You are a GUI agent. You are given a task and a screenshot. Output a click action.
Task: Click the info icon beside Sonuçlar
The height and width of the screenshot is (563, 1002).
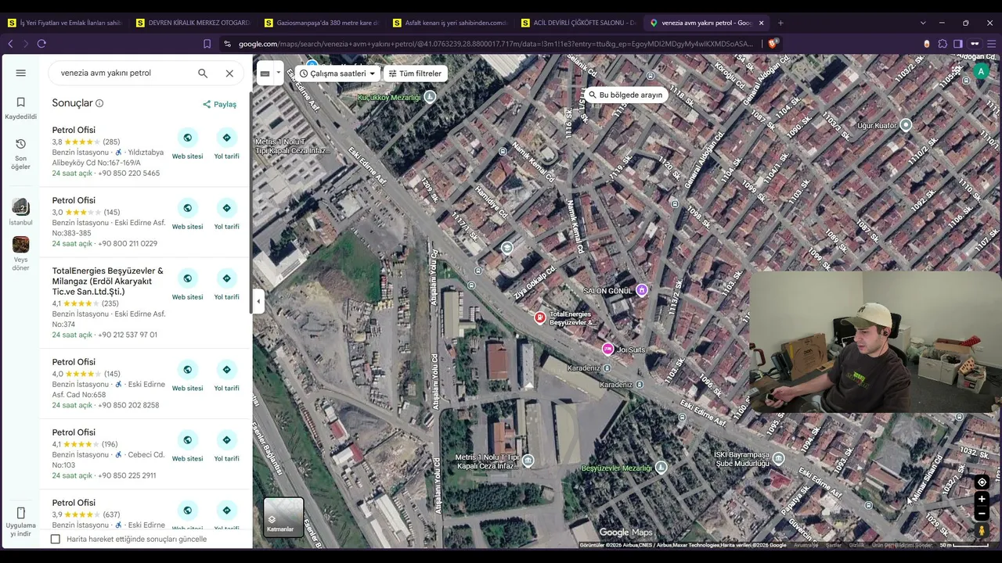tap(99, 103)
